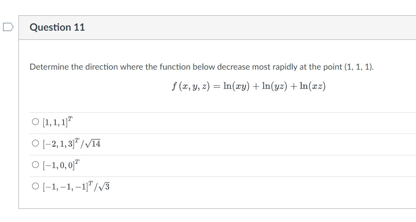Click the ln(yz) term in the formula
The image size is (416, 222).
click(274, 86)
